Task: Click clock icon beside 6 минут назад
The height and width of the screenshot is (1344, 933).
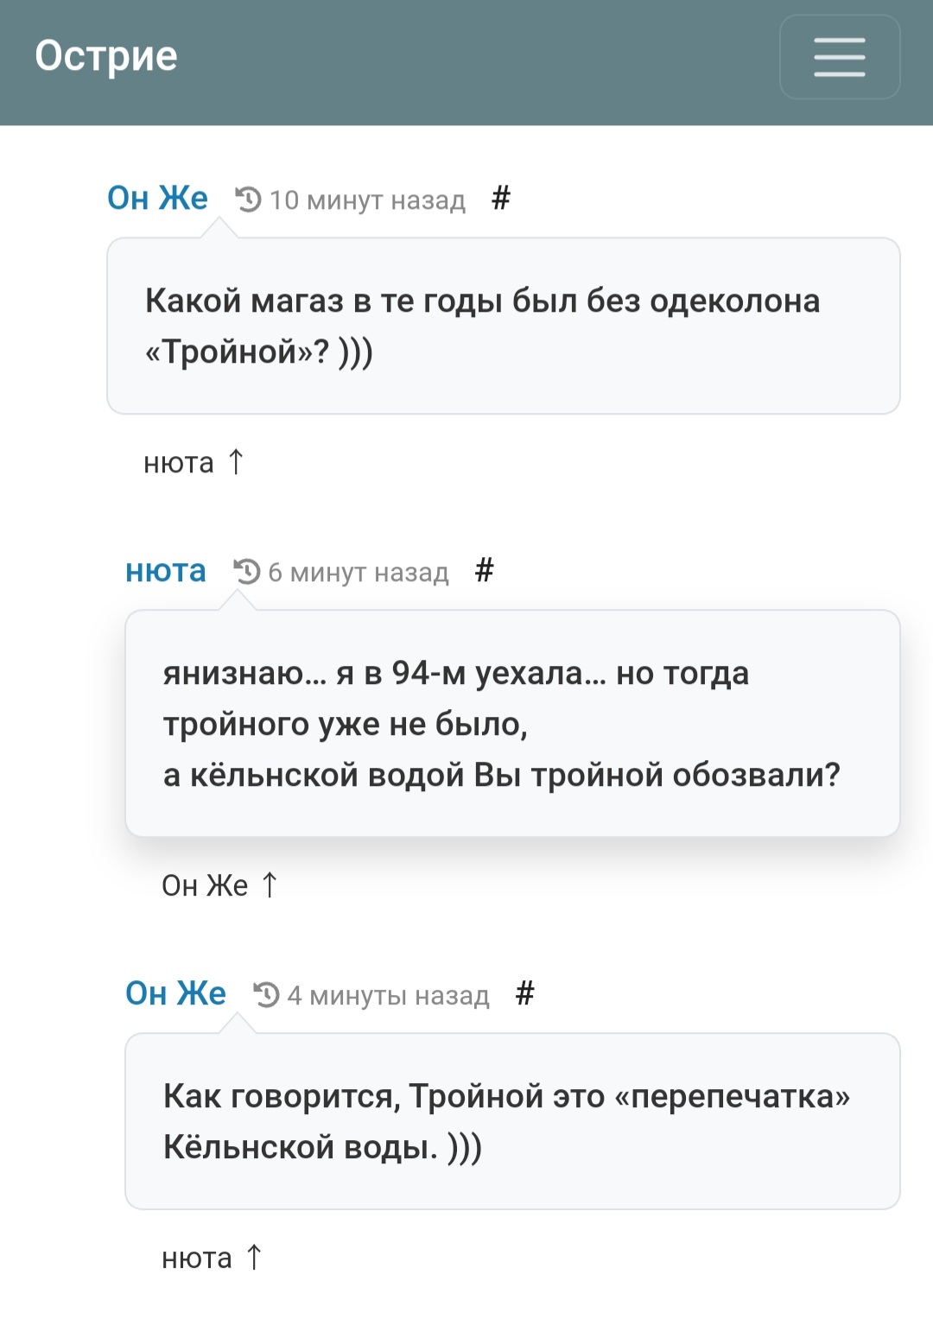Action: (x=247, y=572)
